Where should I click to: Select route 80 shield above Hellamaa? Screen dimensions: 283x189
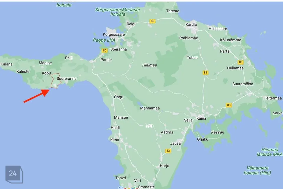[x=241, y=62]
